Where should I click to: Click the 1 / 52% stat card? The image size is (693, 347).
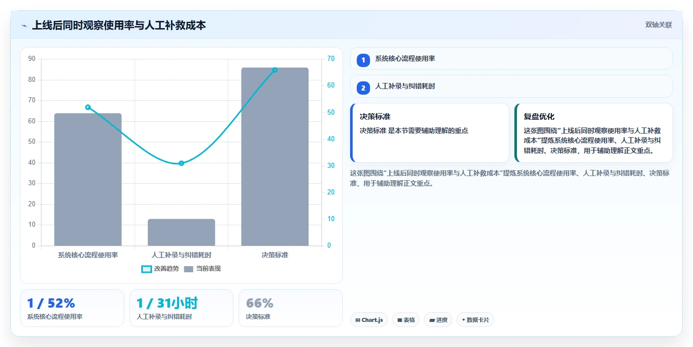click(72, 308)
